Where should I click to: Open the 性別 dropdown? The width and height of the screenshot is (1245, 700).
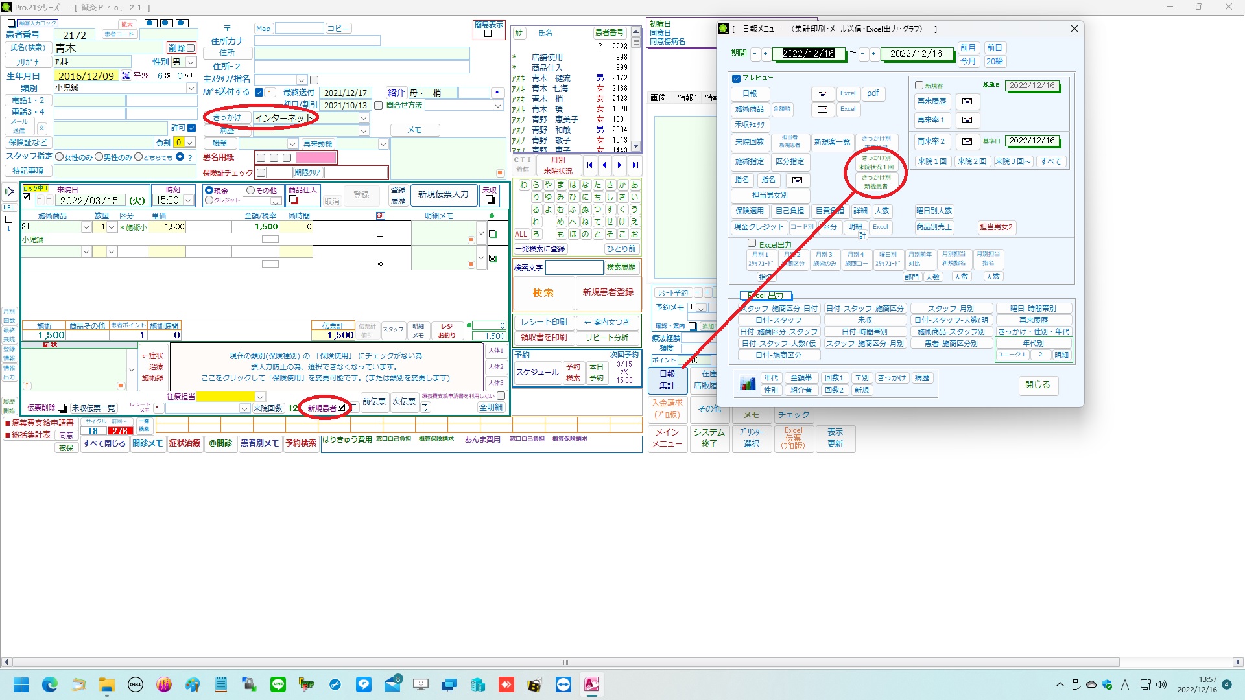(x=191, y=62)
